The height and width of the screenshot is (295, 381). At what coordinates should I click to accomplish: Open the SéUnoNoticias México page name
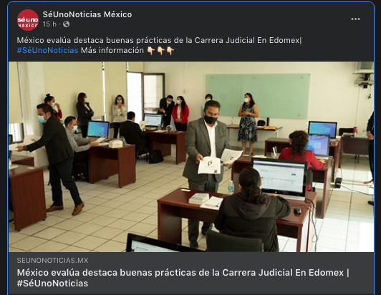87,14
